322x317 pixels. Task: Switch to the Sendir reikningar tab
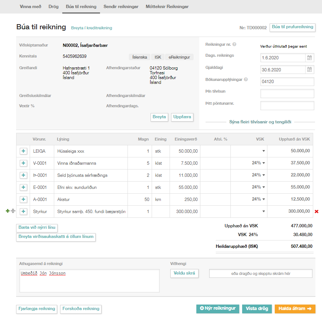(x=121, y=7)
